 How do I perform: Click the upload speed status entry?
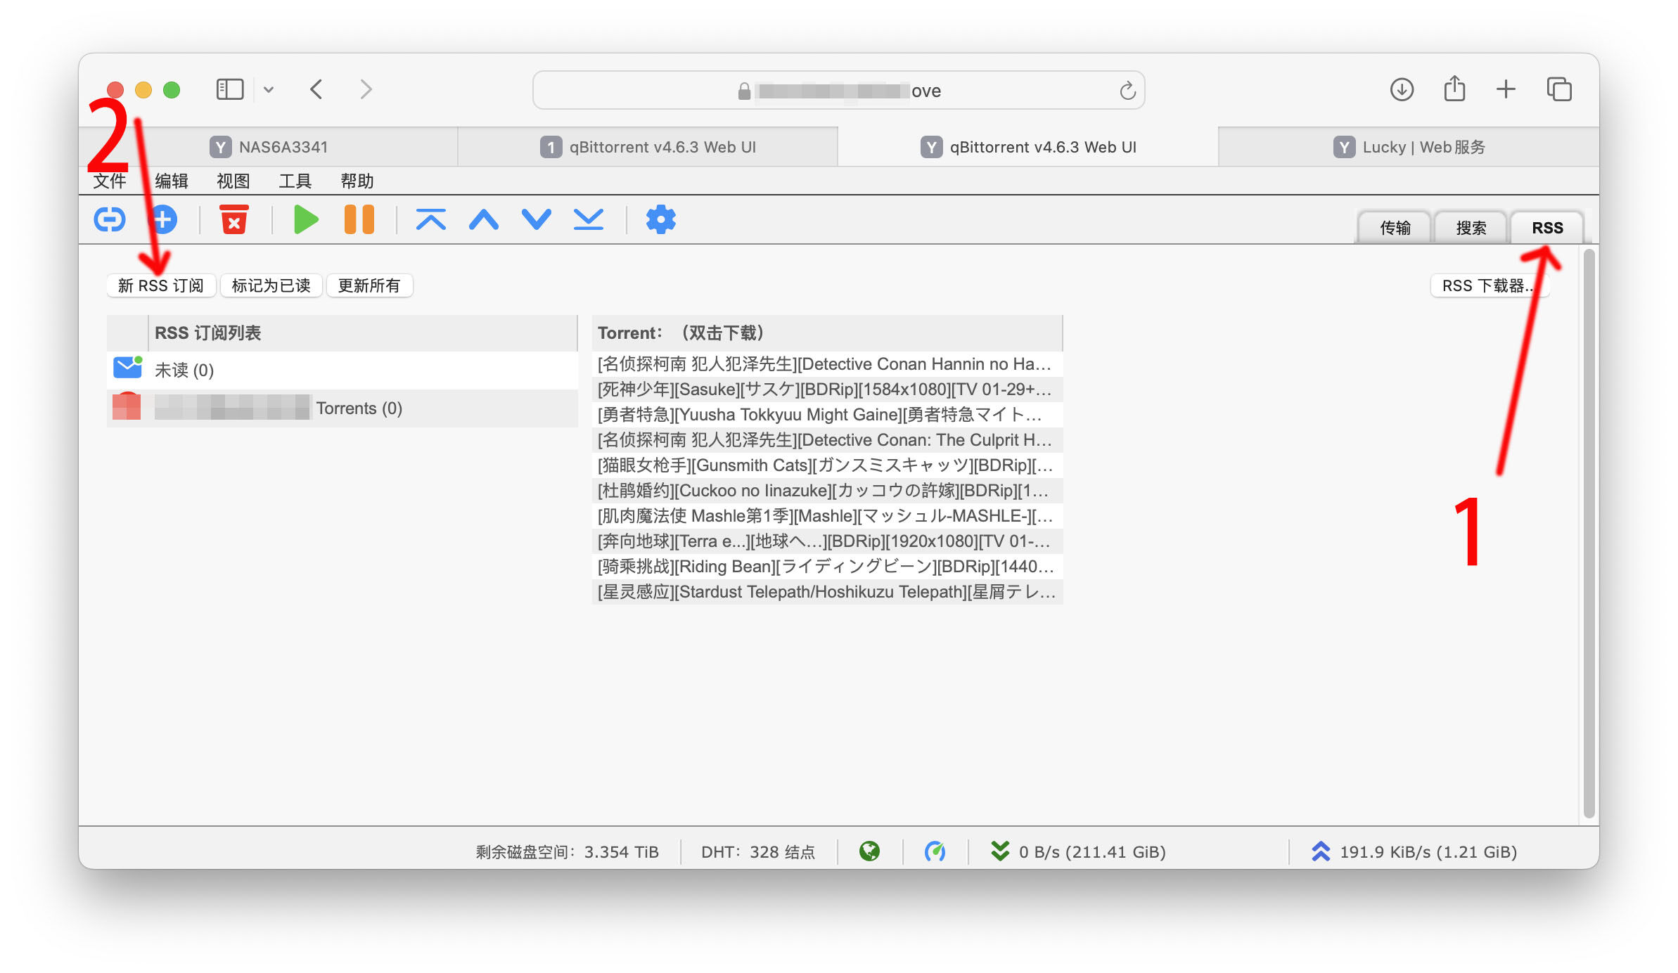[x=1414, y=851]
